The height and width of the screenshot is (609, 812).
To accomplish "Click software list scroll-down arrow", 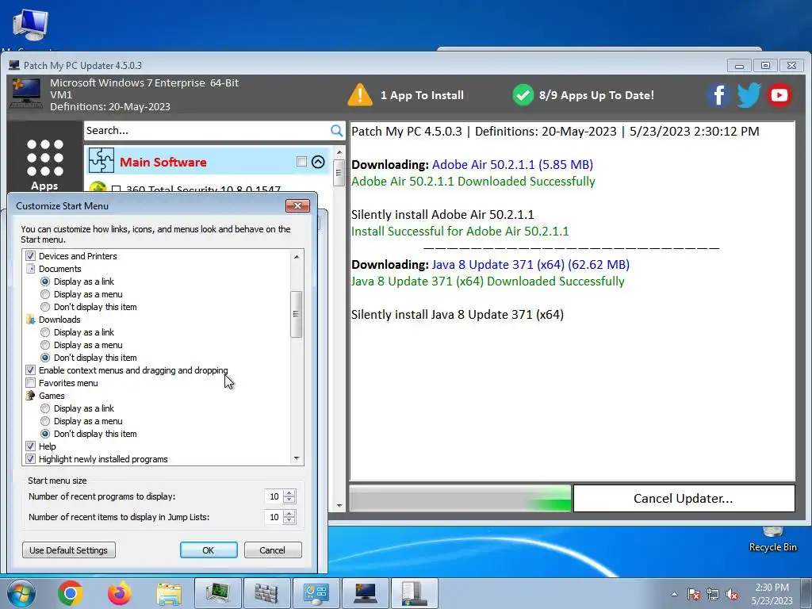I will [339, 505].
